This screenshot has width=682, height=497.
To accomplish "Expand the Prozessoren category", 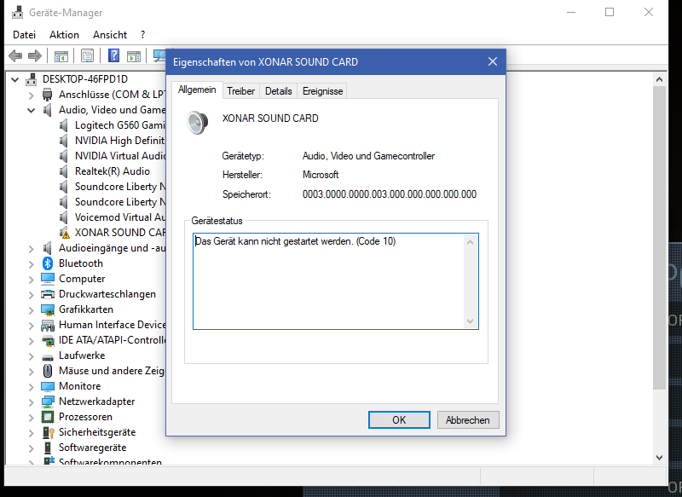I will 31,417.
